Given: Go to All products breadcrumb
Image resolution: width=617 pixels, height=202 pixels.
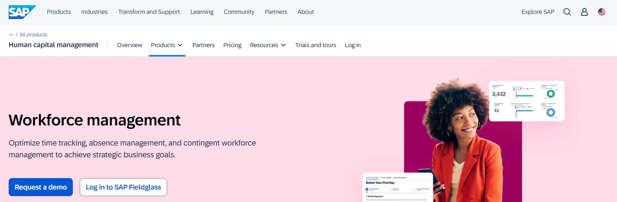Looking at the screenshot, I should [33, 35].
